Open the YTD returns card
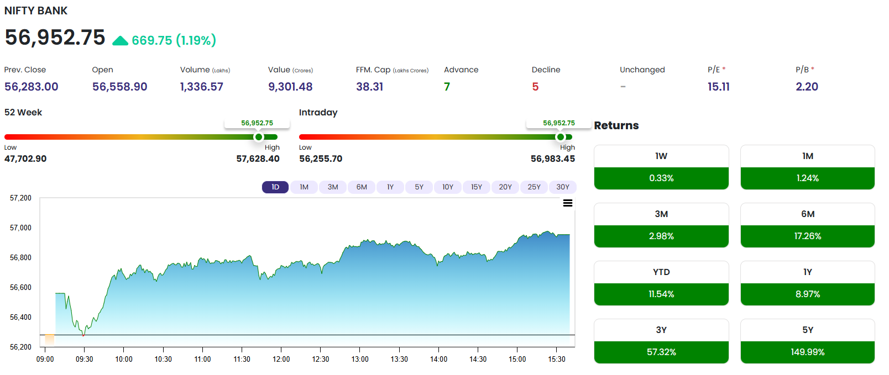The image size is (889, 375). [661, 283]
